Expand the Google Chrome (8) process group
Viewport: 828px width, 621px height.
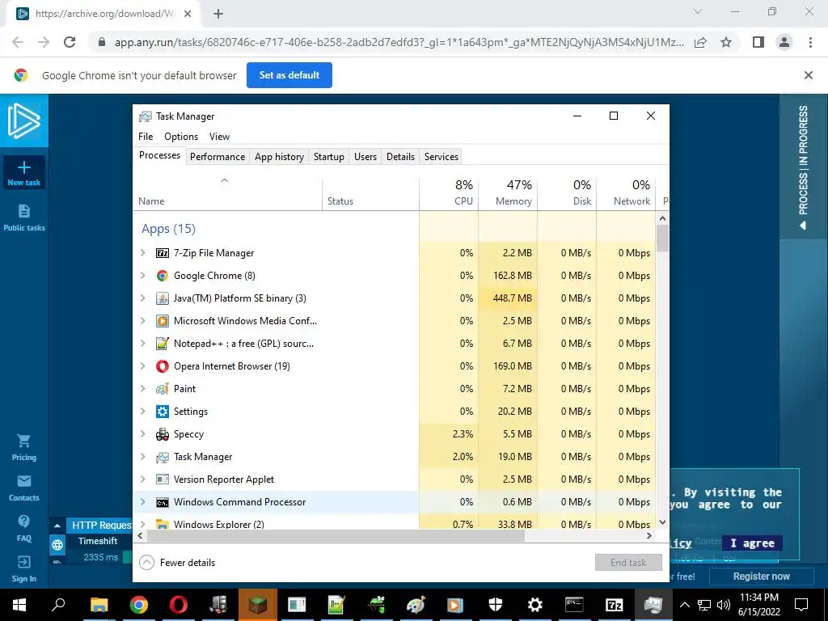142,276
